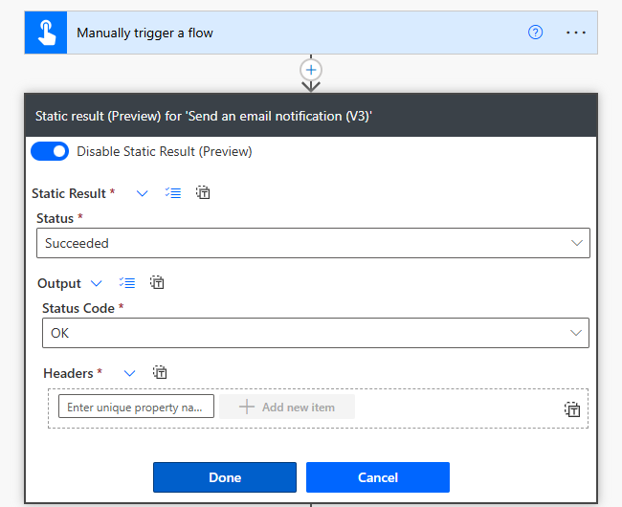This screenshot has height=507, width=622.
Task: Toggle the Disable Static Result switch
Action: click(50, 151)
